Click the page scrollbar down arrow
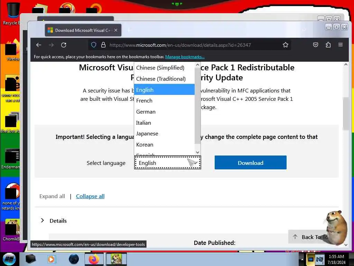The width and height of the screenshot is (354, 266). (x=346, y=245)
